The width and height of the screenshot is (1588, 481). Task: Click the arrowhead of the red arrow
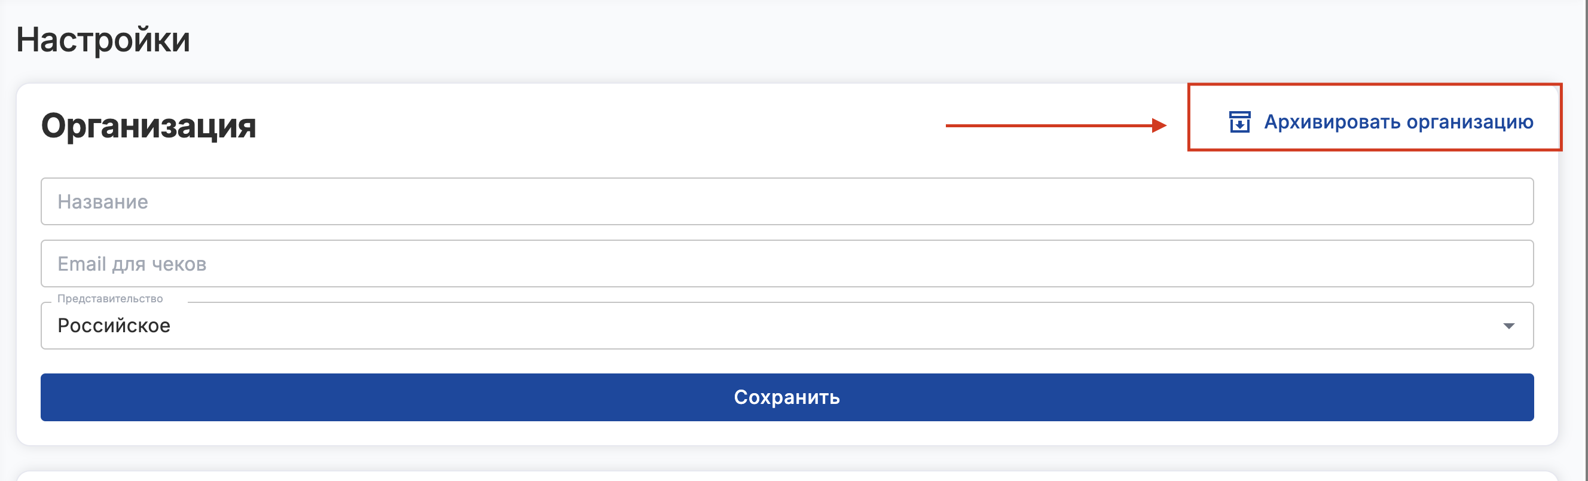pos(1159,125)
